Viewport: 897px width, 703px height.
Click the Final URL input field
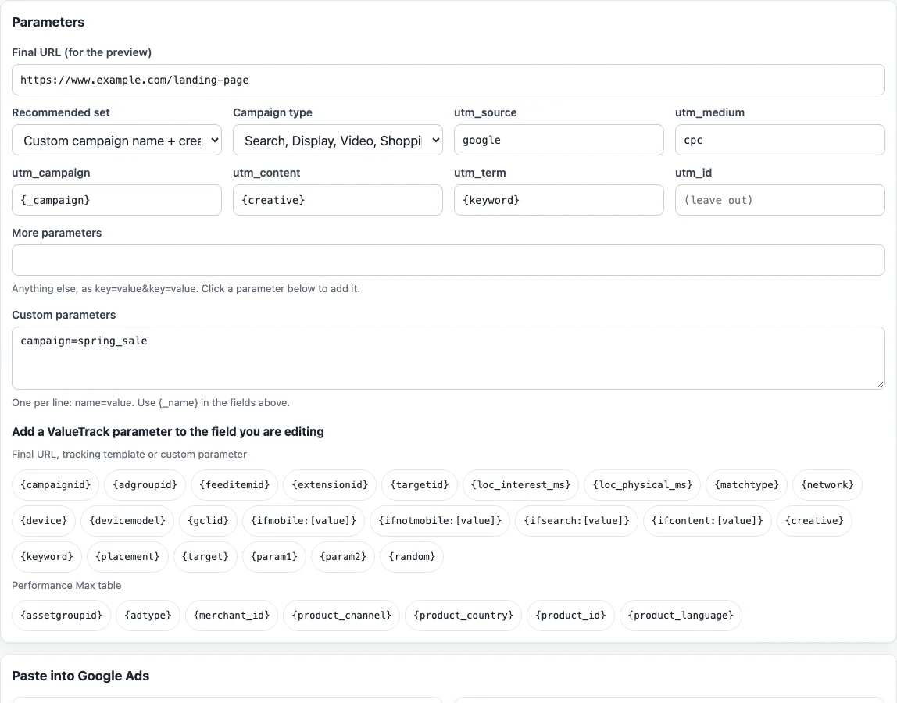[448, 80]
